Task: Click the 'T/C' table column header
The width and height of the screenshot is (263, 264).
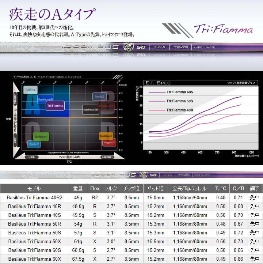Action: 221,188
